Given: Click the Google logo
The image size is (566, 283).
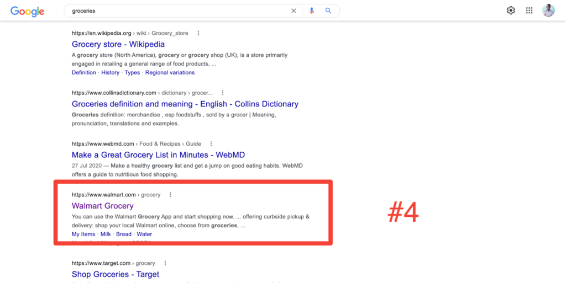Looking at the screenshot, I should [28, 11].
